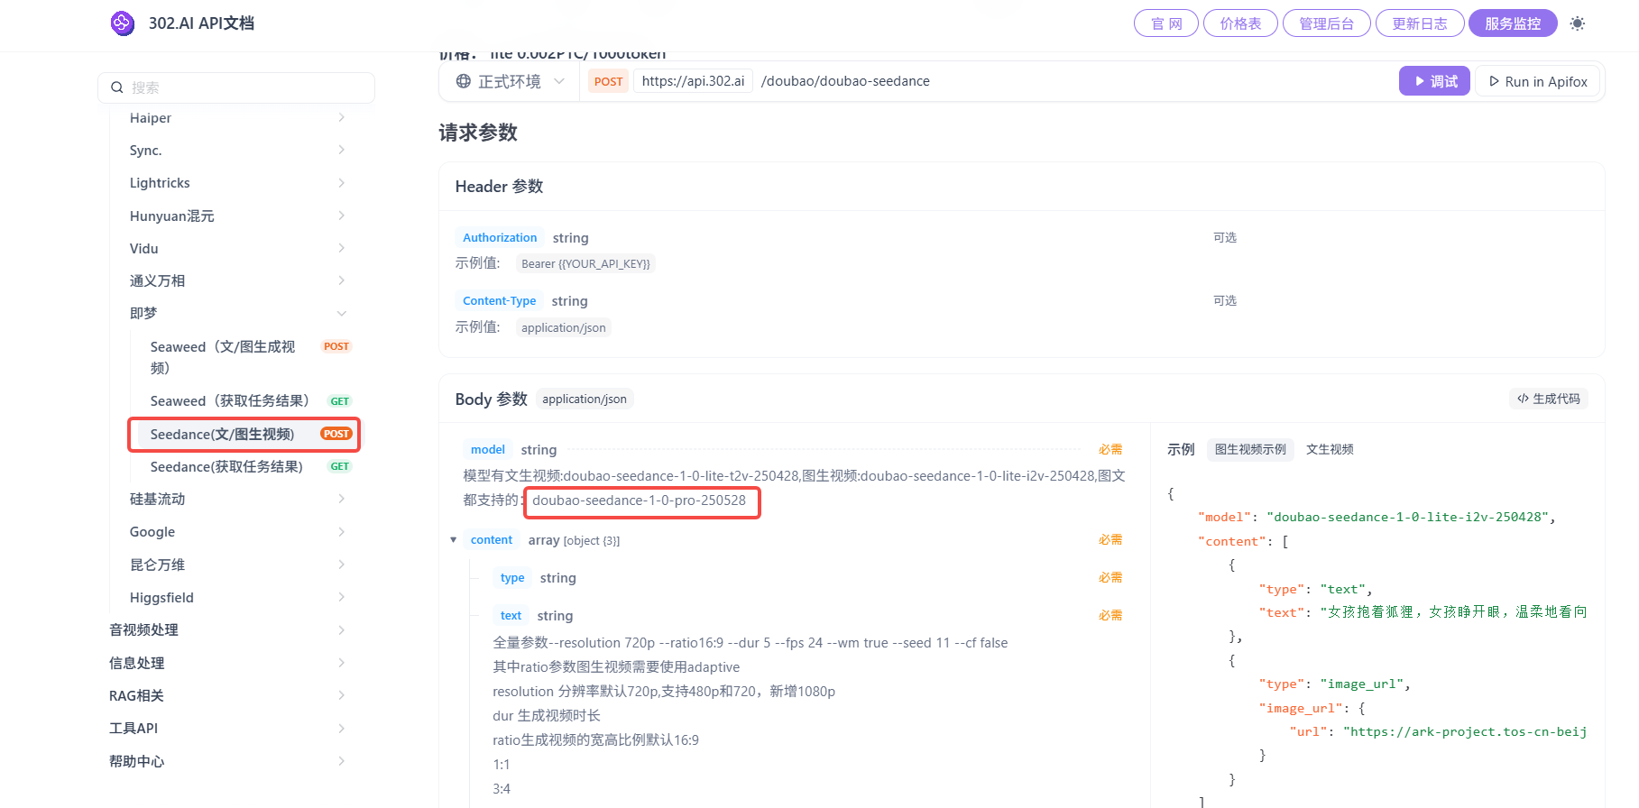The height and width of the screenshot is (808, 1639).
Task: Expand the Sync. sidebar section
Action: (x=237, y=151)
